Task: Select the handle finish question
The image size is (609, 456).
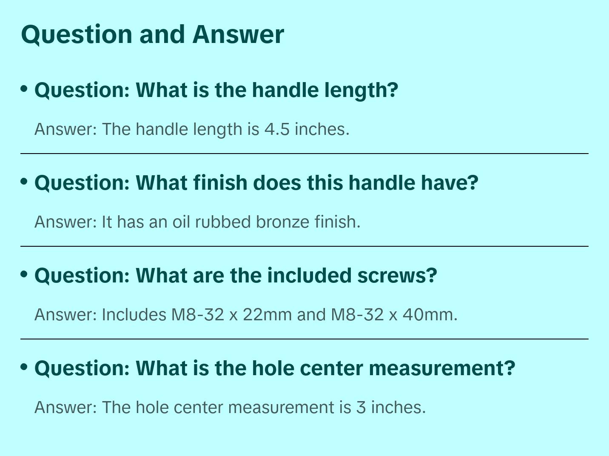Action: pyautogui.click(x=256, y=183)
